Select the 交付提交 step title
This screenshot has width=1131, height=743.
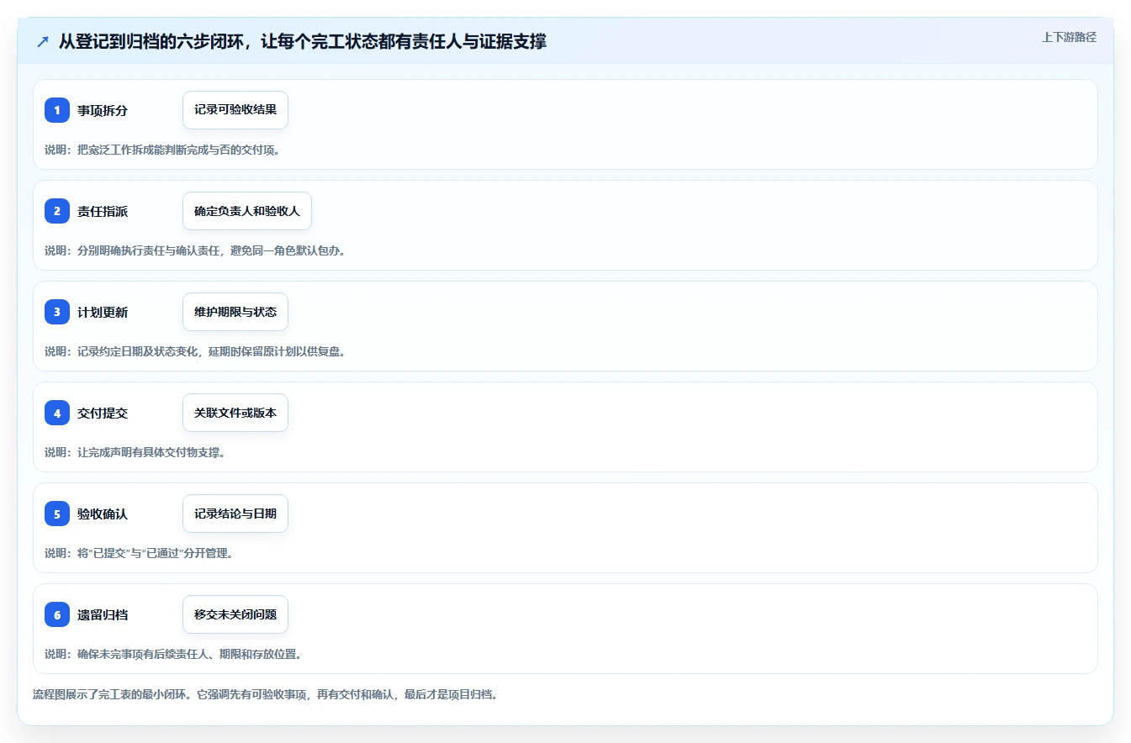pyautogui.click(x=103, y=413)
